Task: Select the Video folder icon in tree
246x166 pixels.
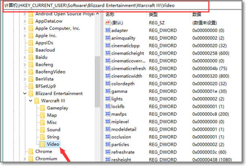Action: tap(42, 144)
